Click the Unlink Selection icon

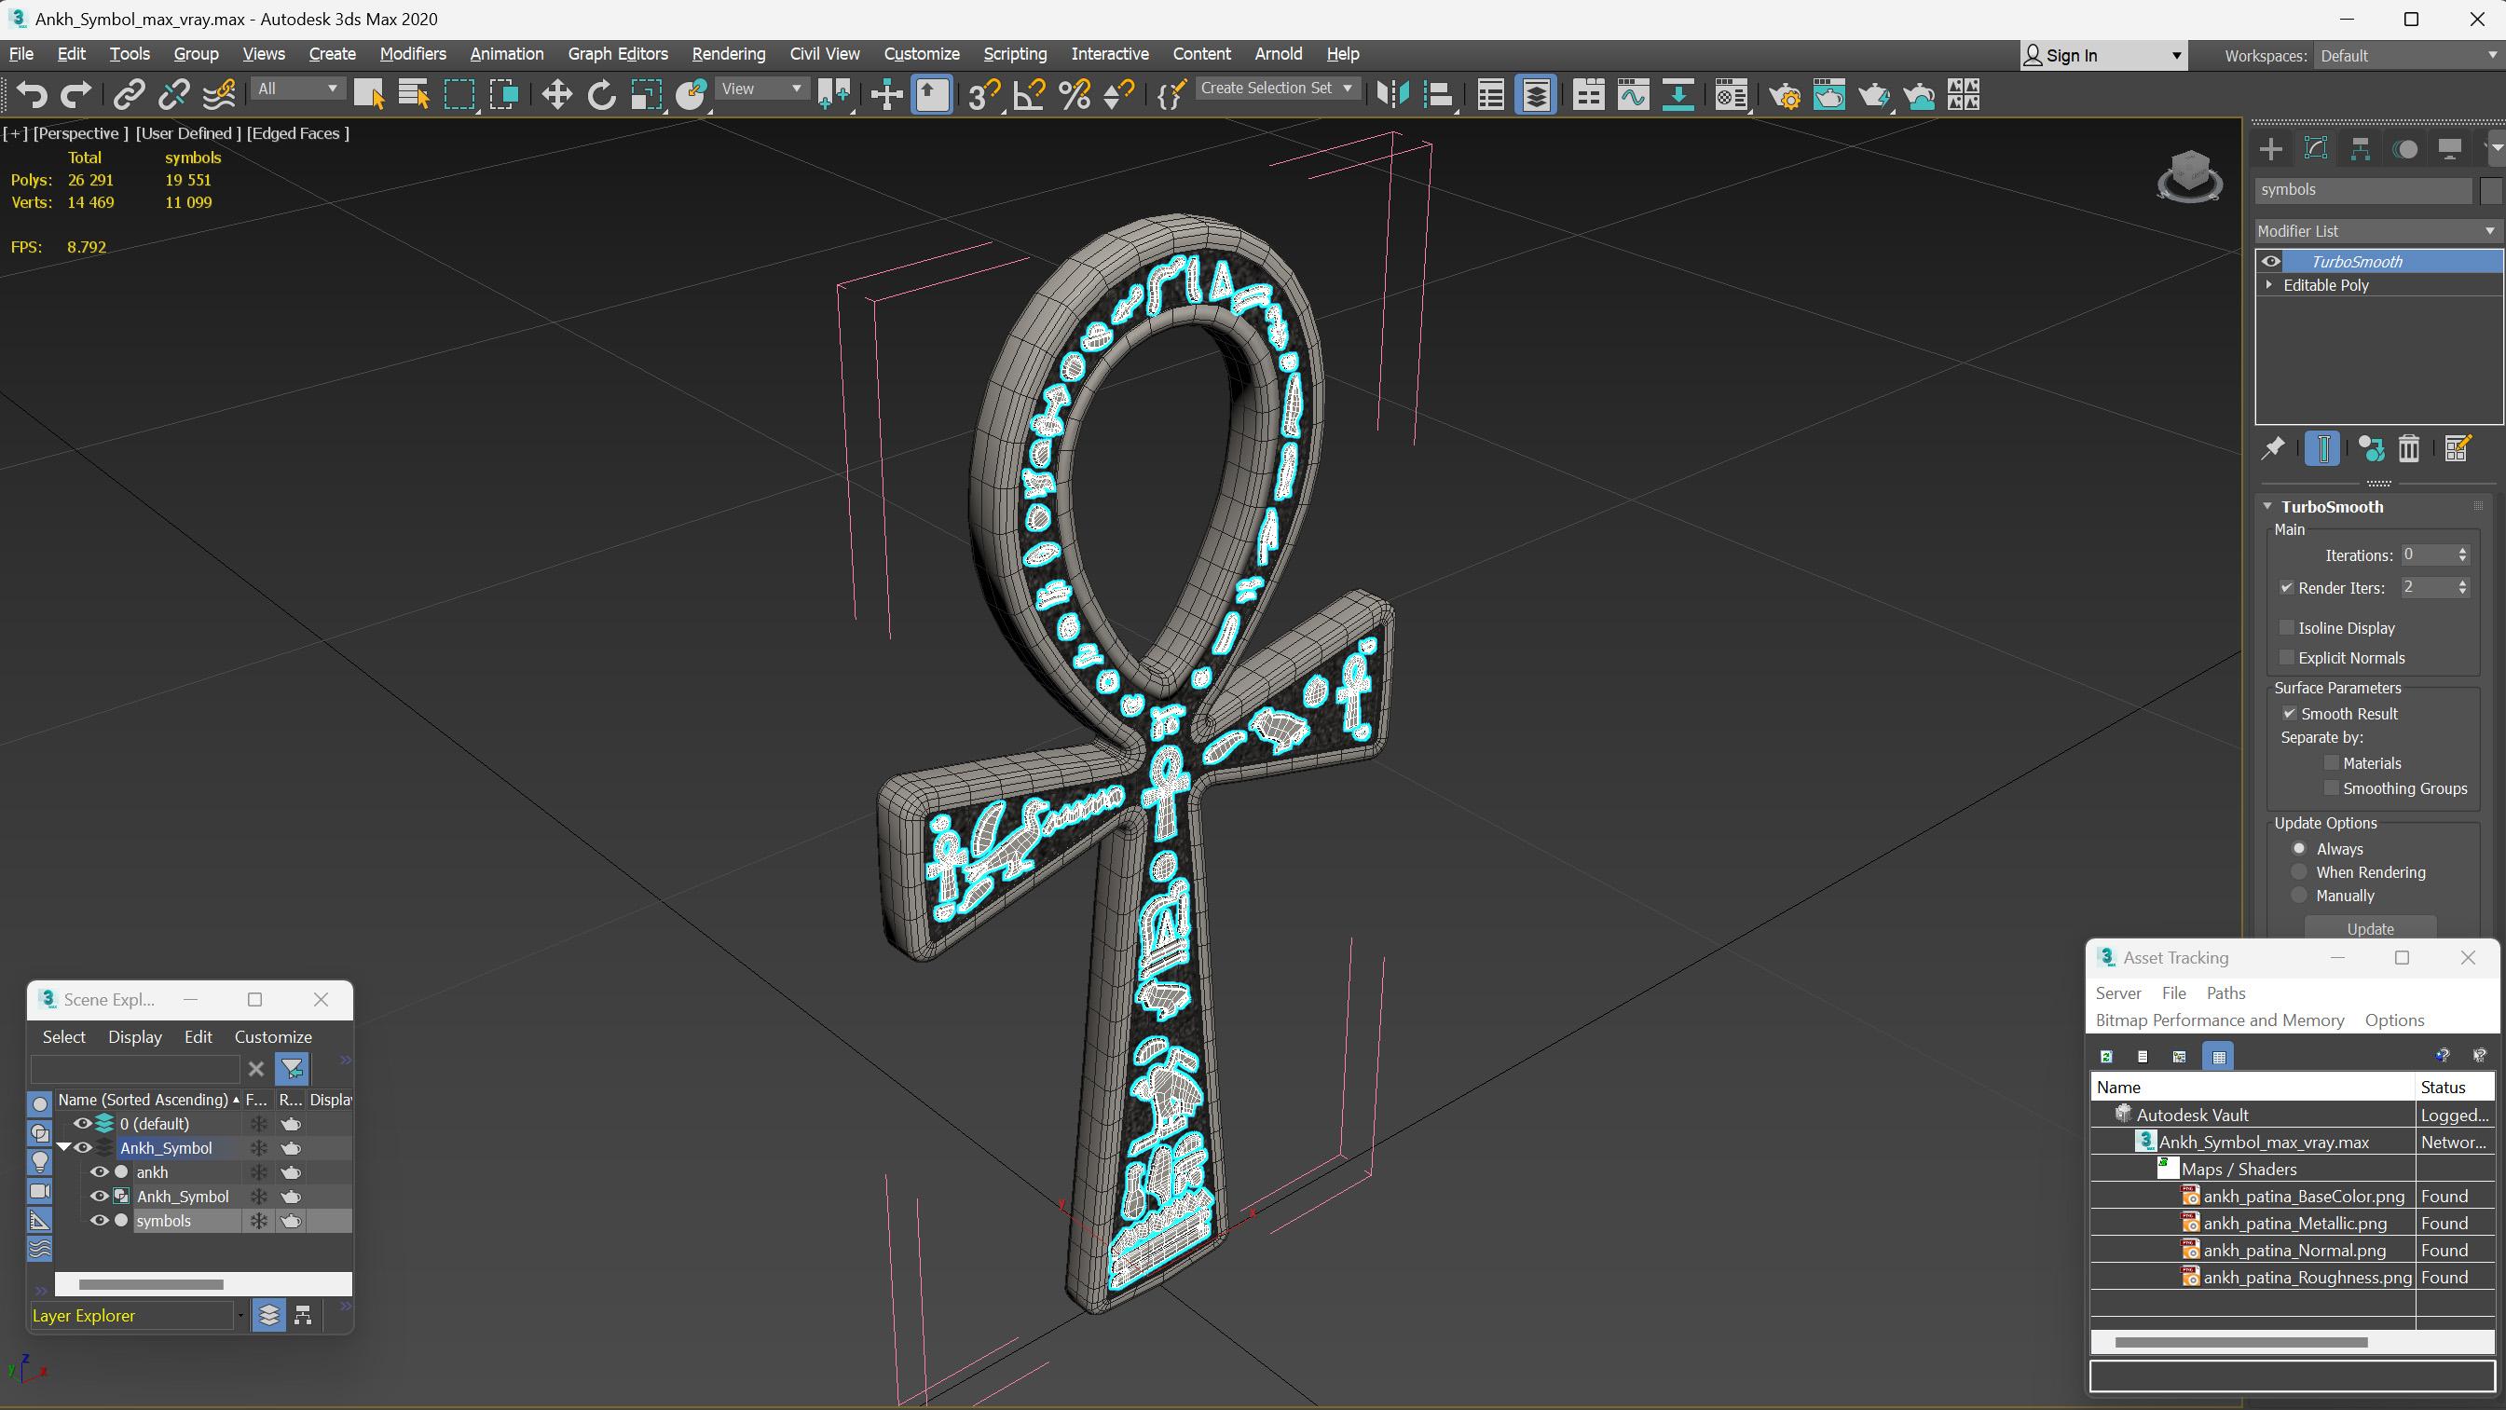click(x=173, y=94)
